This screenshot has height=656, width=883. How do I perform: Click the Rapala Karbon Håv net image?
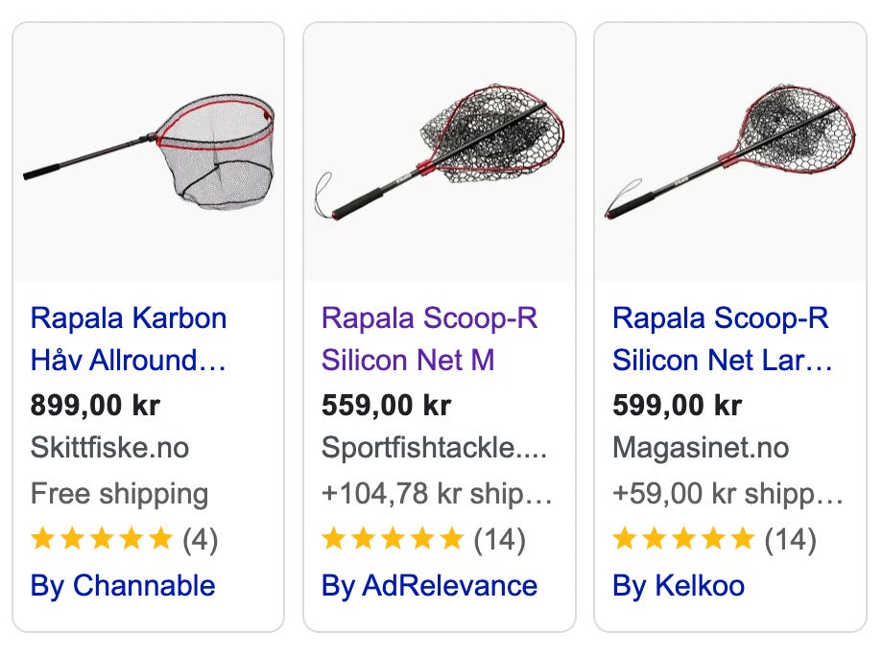[149, 152]
